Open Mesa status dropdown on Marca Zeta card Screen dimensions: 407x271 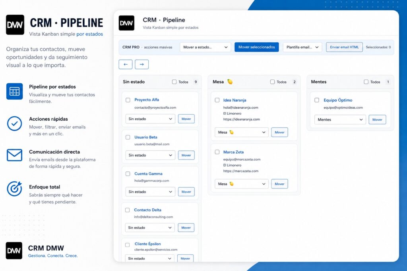coord(242,184)
